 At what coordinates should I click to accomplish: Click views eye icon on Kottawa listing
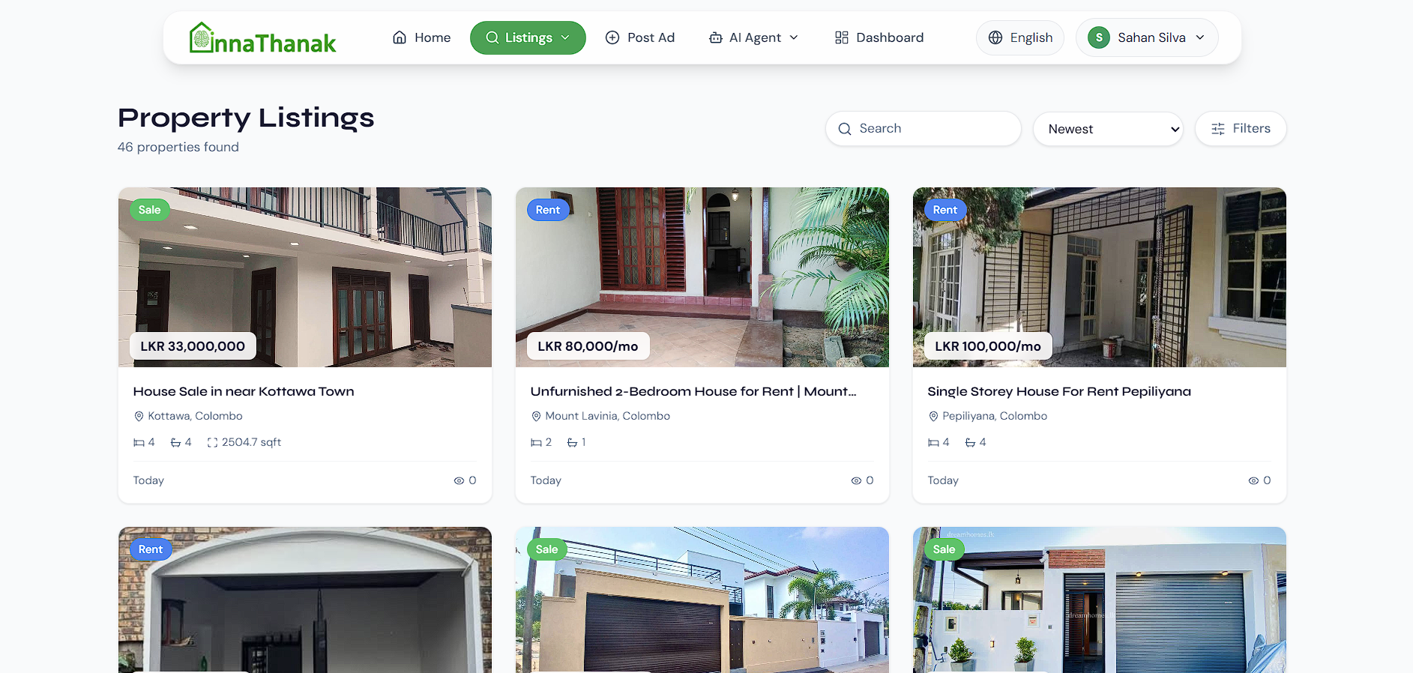(459, 481)
